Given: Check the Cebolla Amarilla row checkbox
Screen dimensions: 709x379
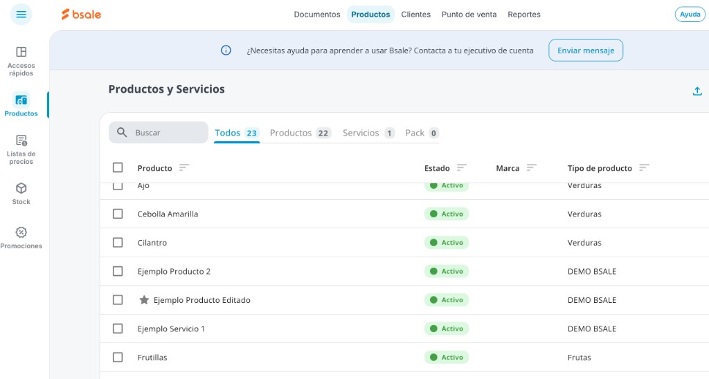Looking at the screenshot, I should pos(118,214).
